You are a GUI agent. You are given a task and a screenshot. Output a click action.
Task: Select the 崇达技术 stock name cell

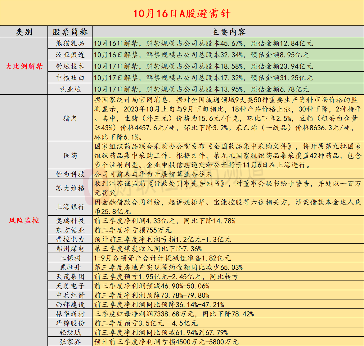click(70, 66)
